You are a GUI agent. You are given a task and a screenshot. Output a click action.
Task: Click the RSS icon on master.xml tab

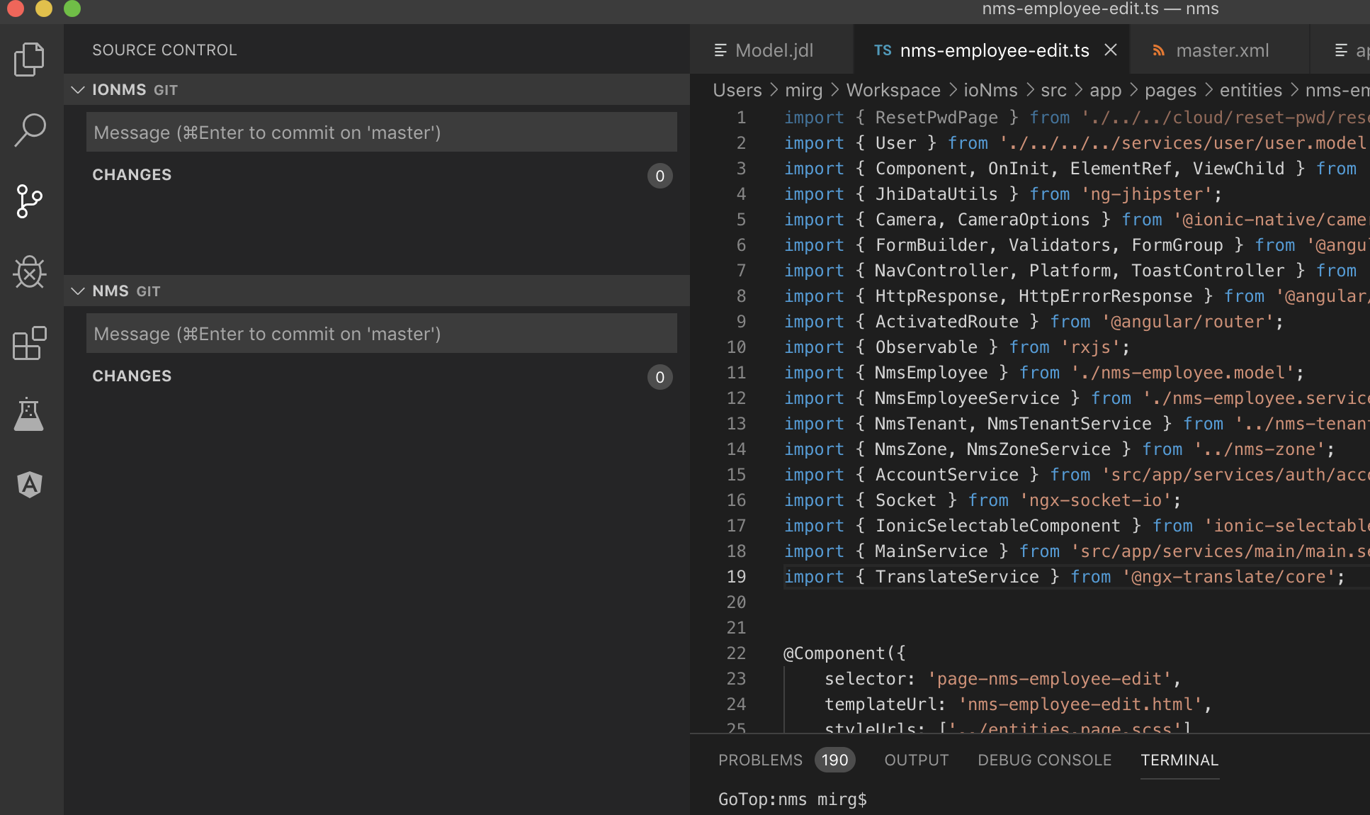point(1157,50)
